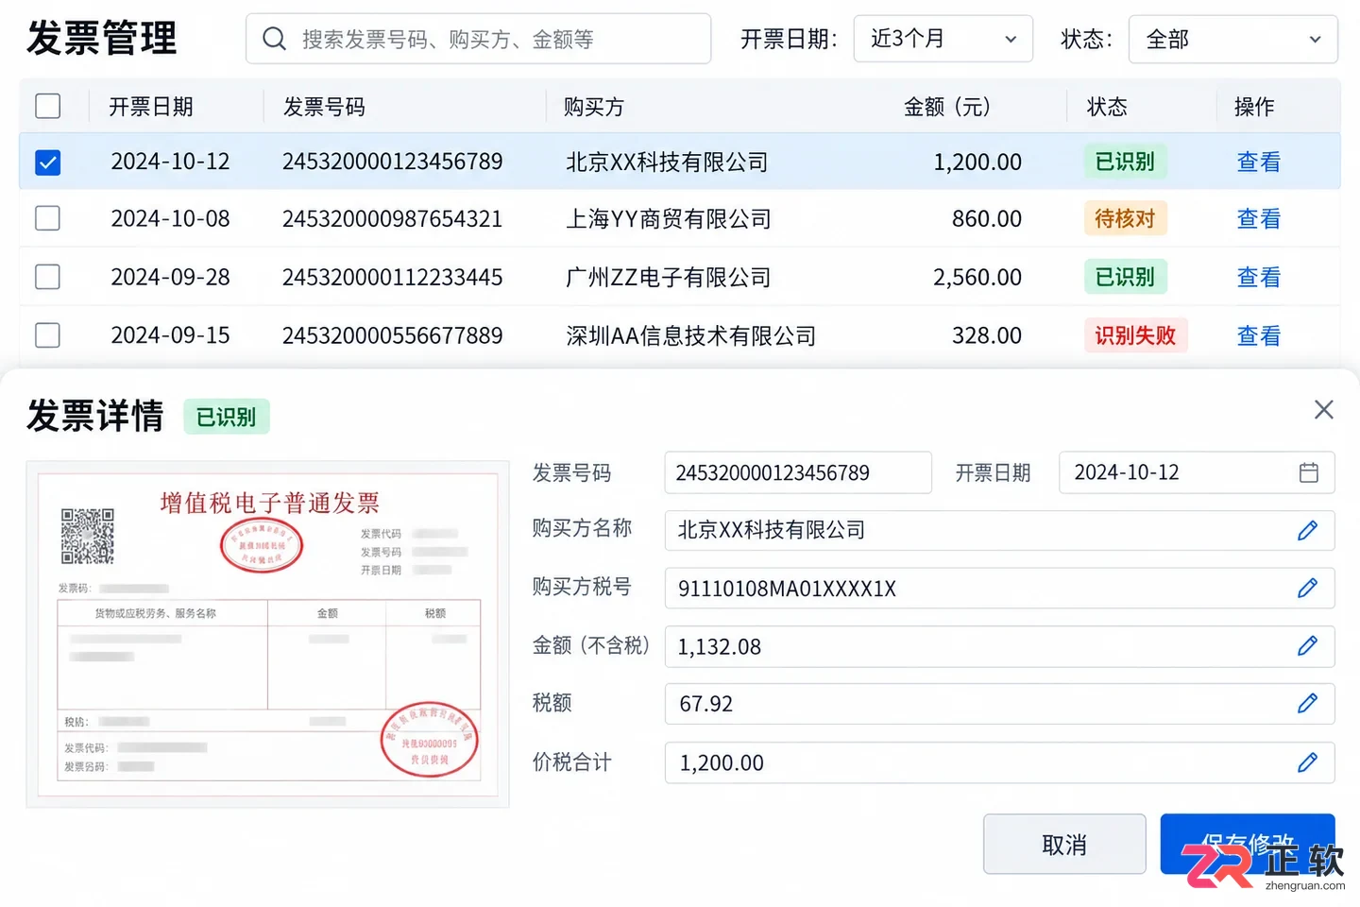This screenshot has height=907, width=1360.
Task: Click the 取消 button
Action: pyautogui.click(x=1064, y=844)
